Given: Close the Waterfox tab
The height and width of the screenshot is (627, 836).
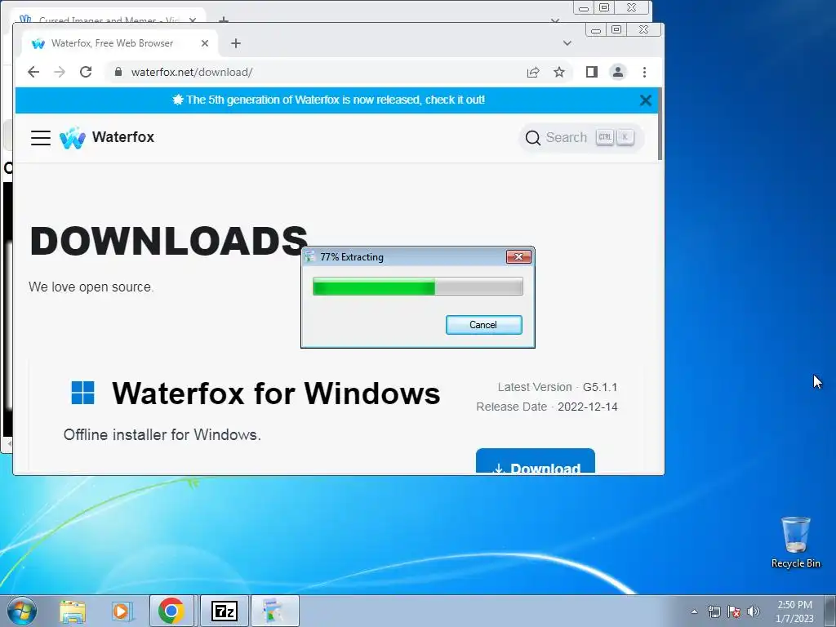Looking at the screenshot, I should point(205,43).
